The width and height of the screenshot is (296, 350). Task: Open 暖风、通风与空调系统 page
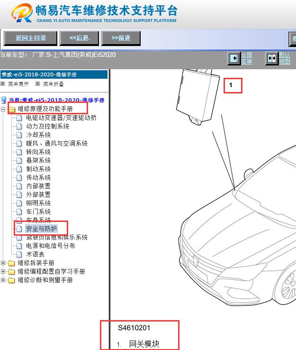(x=57, y=143)
